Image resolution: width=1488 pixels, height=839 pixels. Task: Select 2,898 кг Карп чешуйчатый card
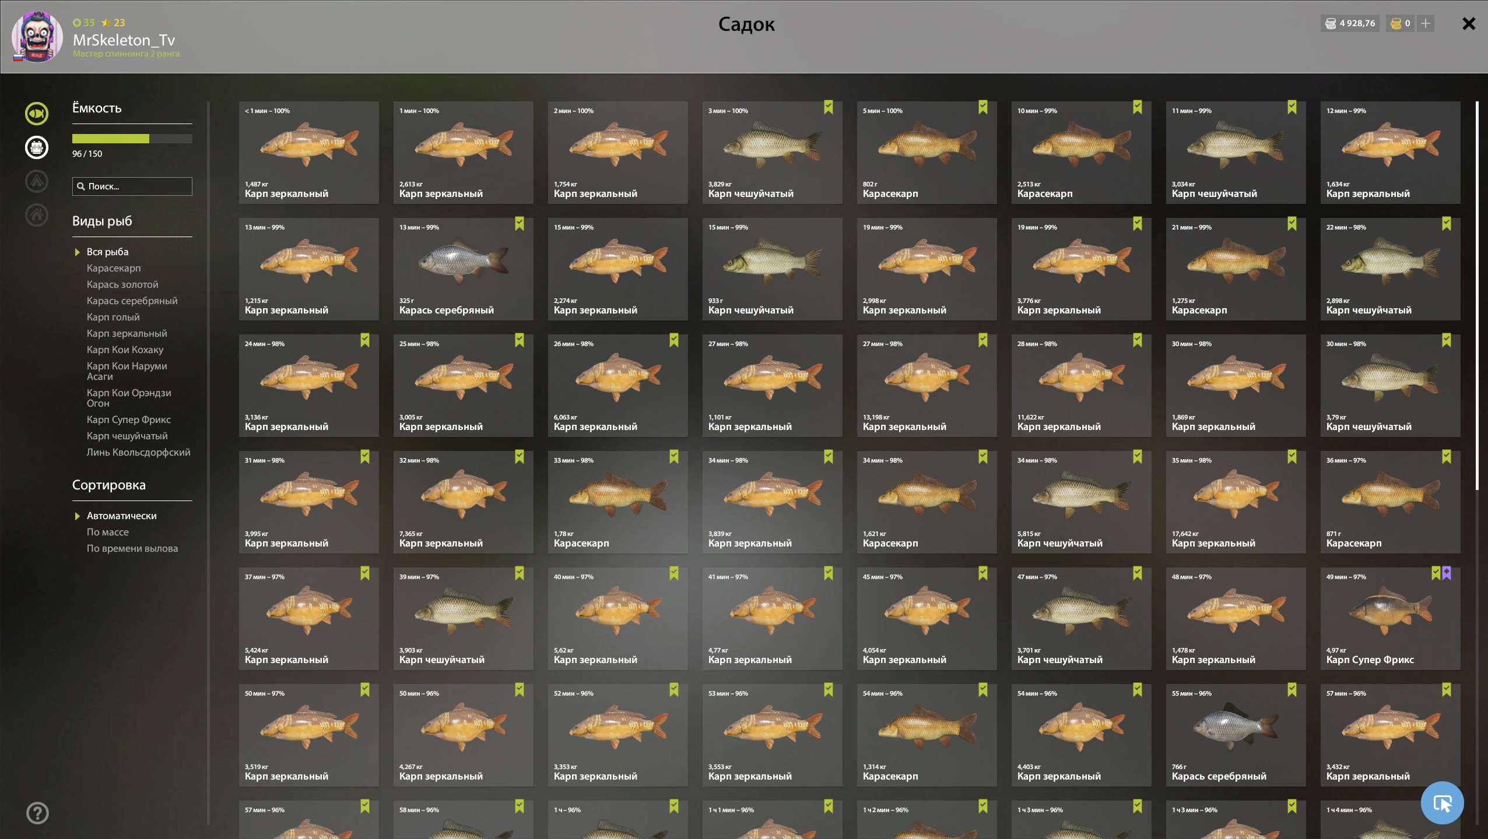pyautogui.click(x=1391, y=269)
